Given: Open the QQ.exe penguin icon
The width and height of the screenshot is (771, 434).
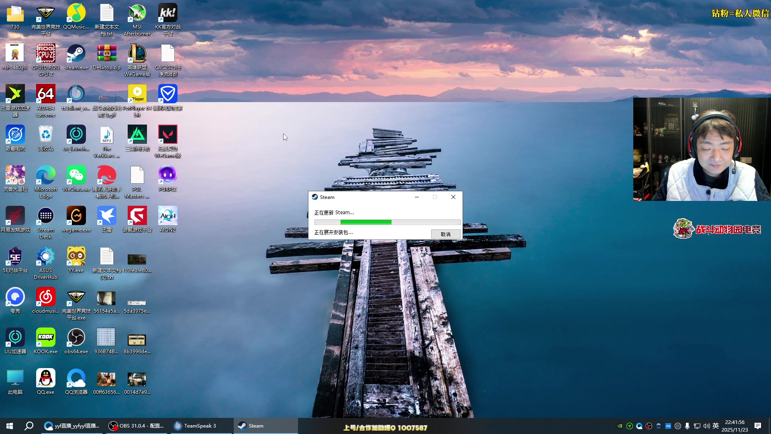Looking at the screenshot, I should point(45,379).
